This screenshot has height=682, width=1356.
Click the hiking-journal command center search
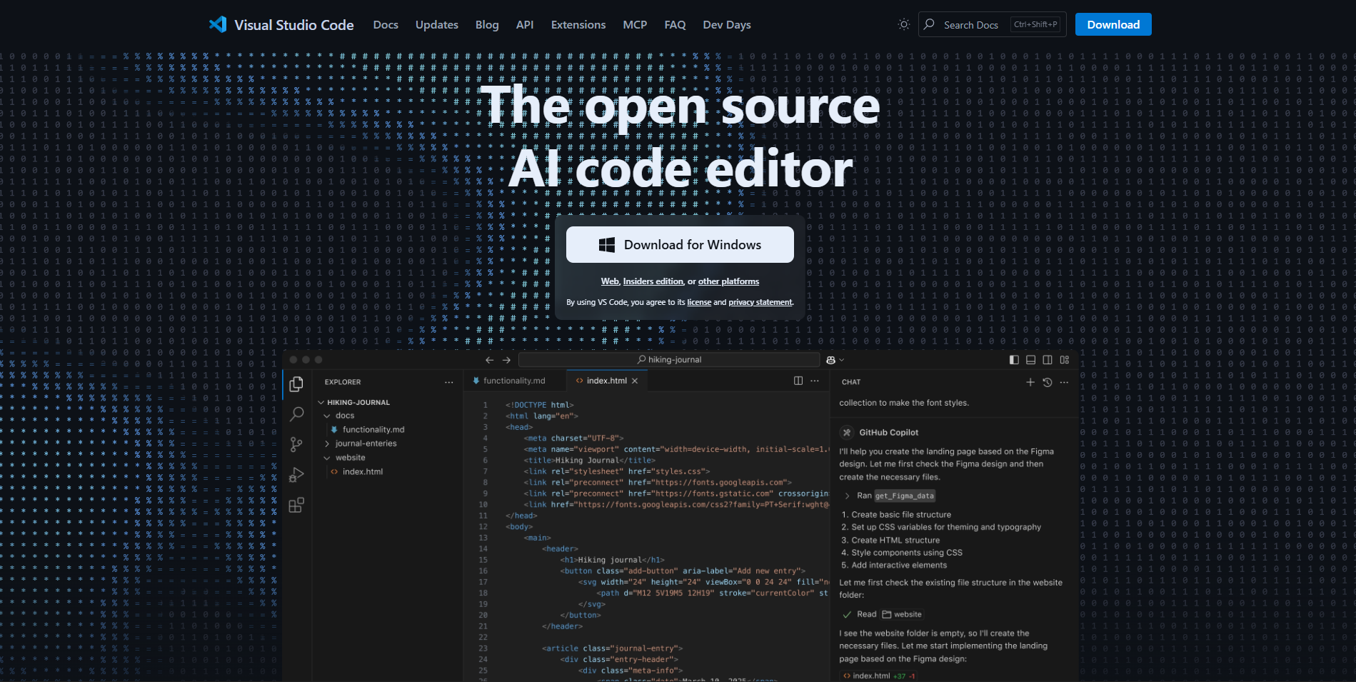tap(669, 360)
